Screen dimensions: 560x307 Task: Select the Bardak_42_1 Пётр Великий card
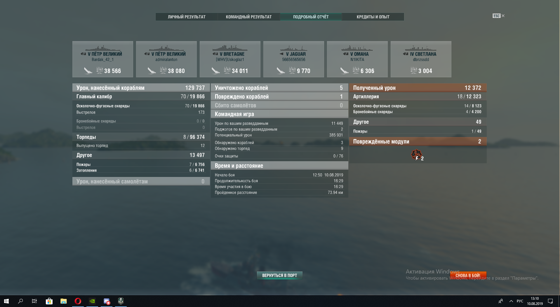103,59
